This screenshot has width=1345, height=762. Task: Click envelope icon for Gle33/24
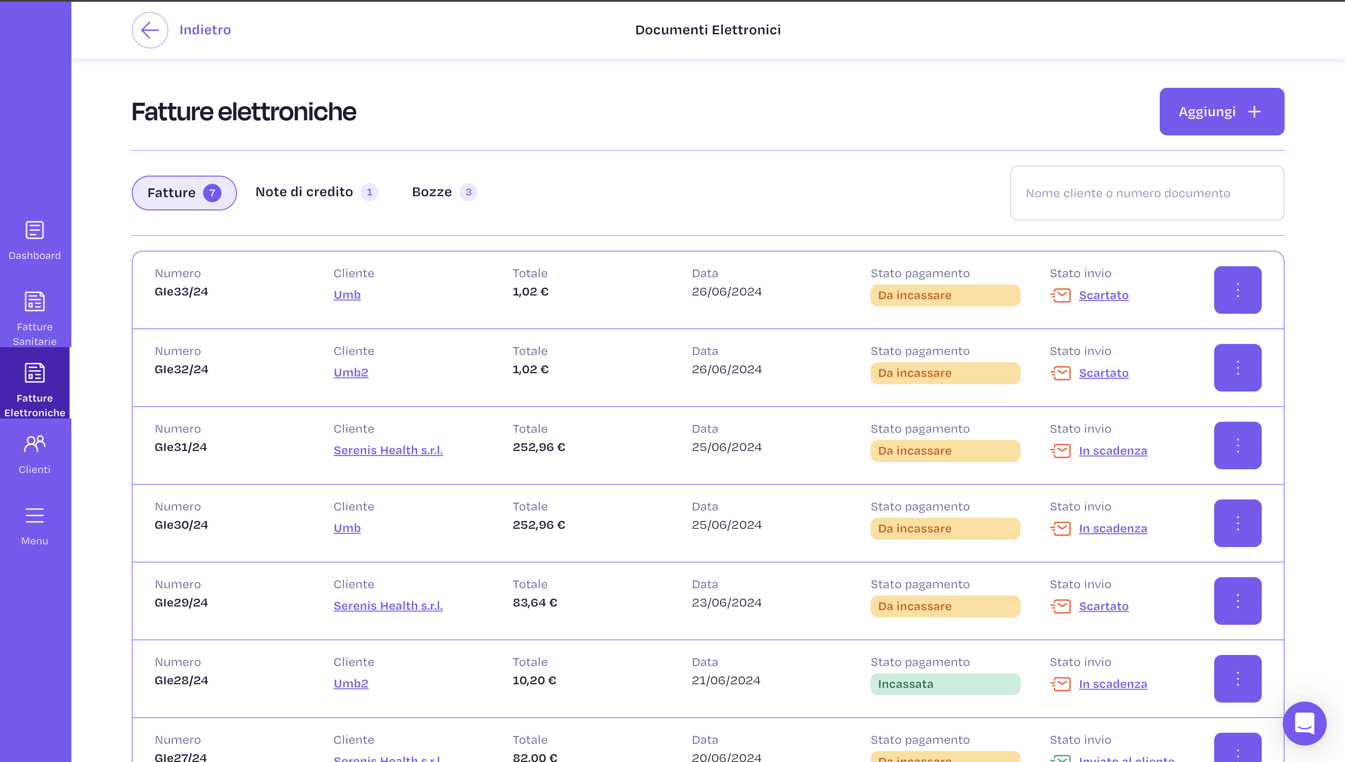click(1061, 295)
